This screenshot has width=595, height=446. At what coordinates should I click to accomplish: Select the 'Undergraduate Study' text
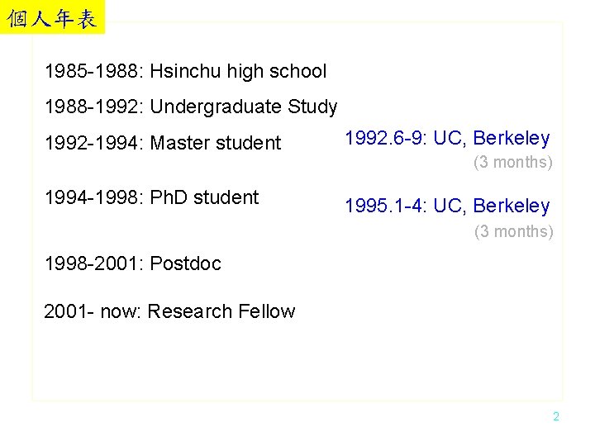point(244,107)
